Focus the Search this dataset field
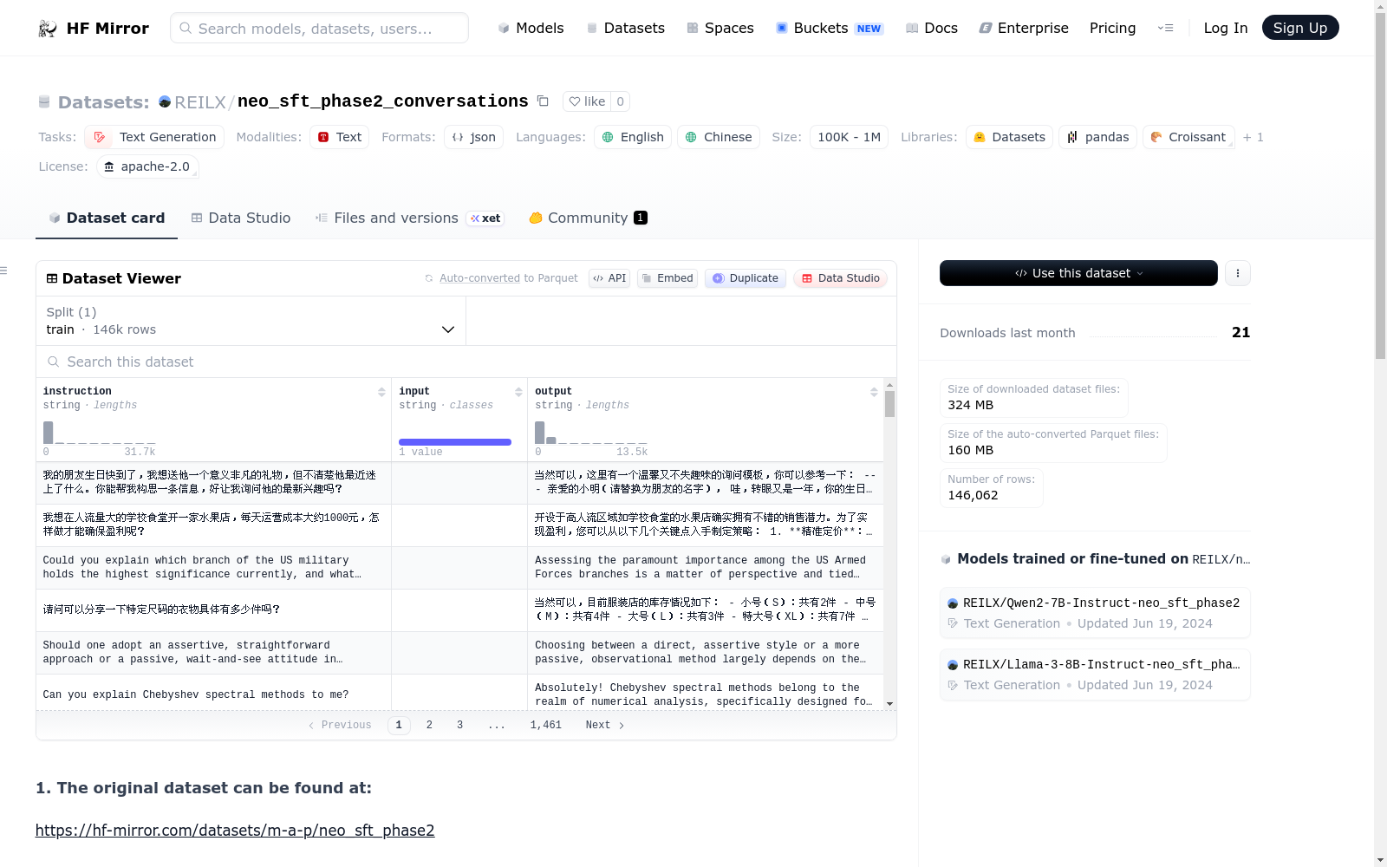Screen dimensions: 1387x867 (x=466, y=362)
